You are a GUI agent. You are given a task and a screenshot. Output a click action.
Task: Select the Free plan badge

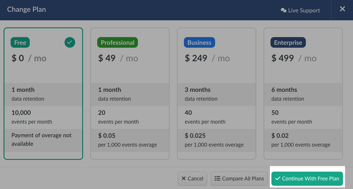[20, 42]
